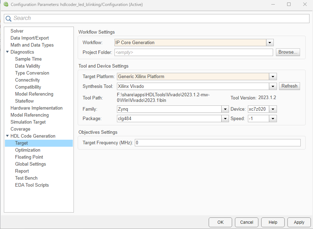The height and width of the screenshot is (229, 313).
Task: Collapse the Diagnostics tree section
Action: tap(8, 52)
